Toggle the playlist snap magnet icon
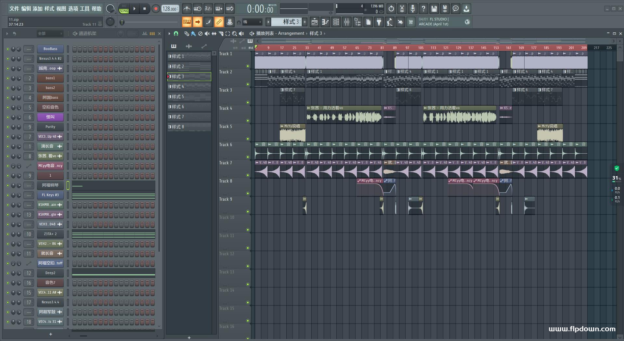This screenshot has height=341, width=624. pyautogui.click(x=176, y=33)
